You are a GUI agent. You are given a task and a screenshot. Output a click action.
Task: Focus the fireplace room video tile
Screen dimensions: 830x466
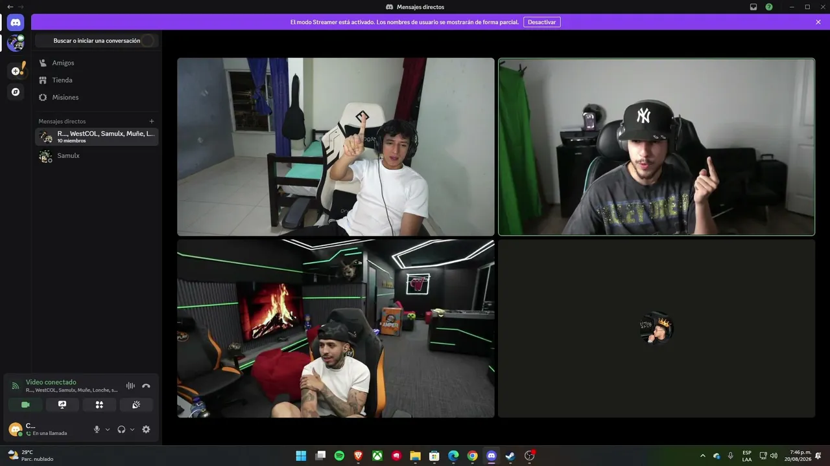point(336,329)
